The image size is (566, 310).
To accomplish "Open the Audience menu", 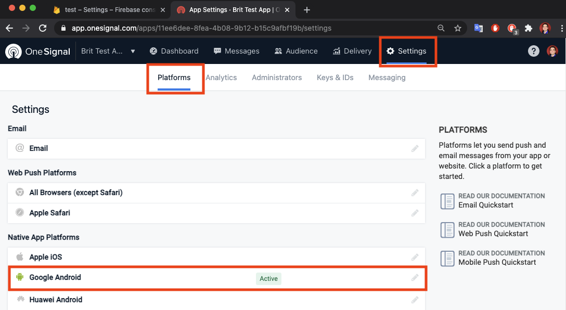I will coord(296,51).
